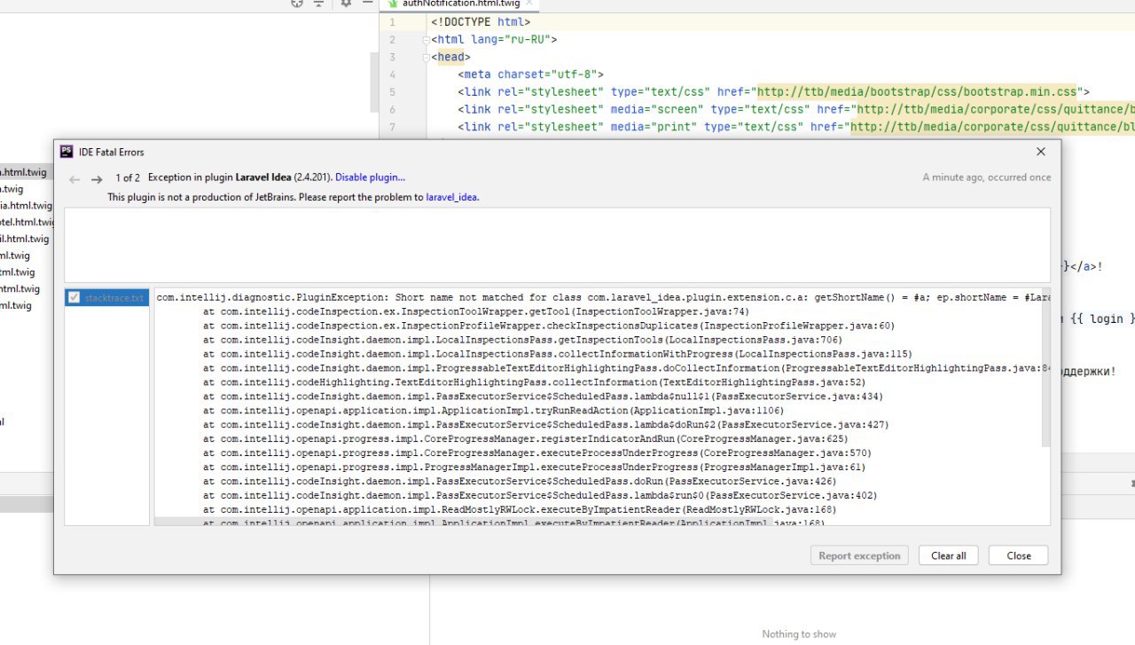This screenshot has width=1135, height=645.
Task: Fold the html tag at line 2
Action: click(x=427, y=40)
